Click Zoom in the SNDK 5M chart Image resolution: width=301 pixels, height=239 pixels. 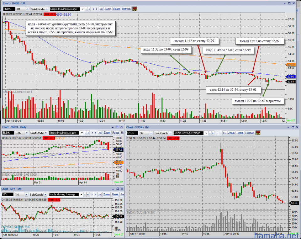[231, 133]
